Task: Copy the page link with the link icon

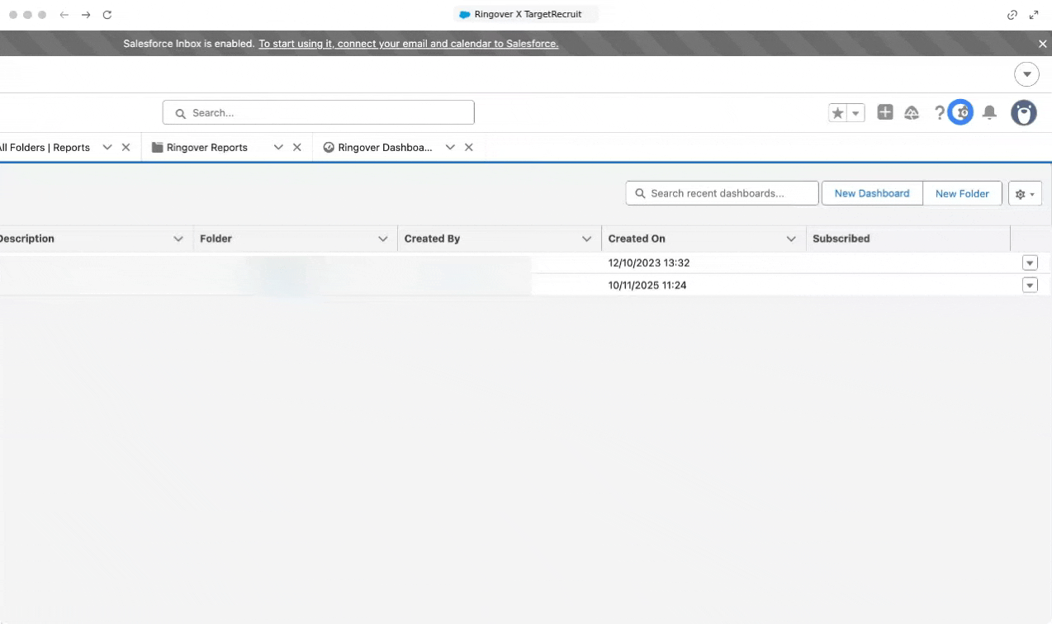Action: pos(1012,15)
